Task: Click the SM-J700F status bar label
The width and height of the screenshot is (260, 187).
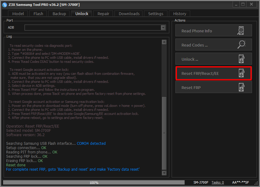Action: (201, 182)
